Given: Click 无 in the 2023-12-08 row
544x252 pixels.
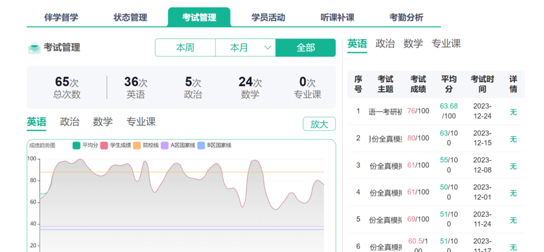Looking at the screenshot, I should pyautogui.click(x=513, y=166).
